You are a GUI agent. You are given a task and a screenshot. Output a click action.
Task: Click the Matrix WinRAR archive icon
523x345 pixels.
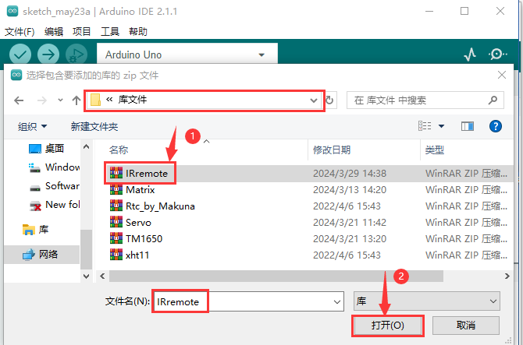click(x=116, y=189)
